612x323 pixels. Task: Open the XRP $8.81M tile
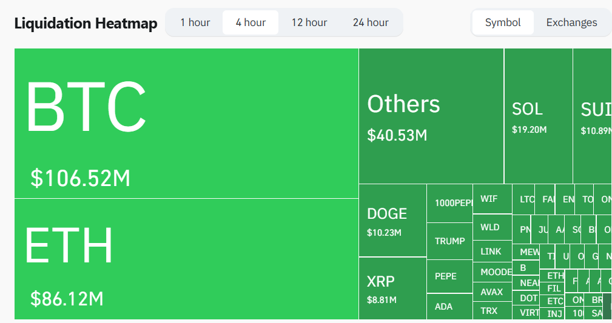[x=392, y=288]
